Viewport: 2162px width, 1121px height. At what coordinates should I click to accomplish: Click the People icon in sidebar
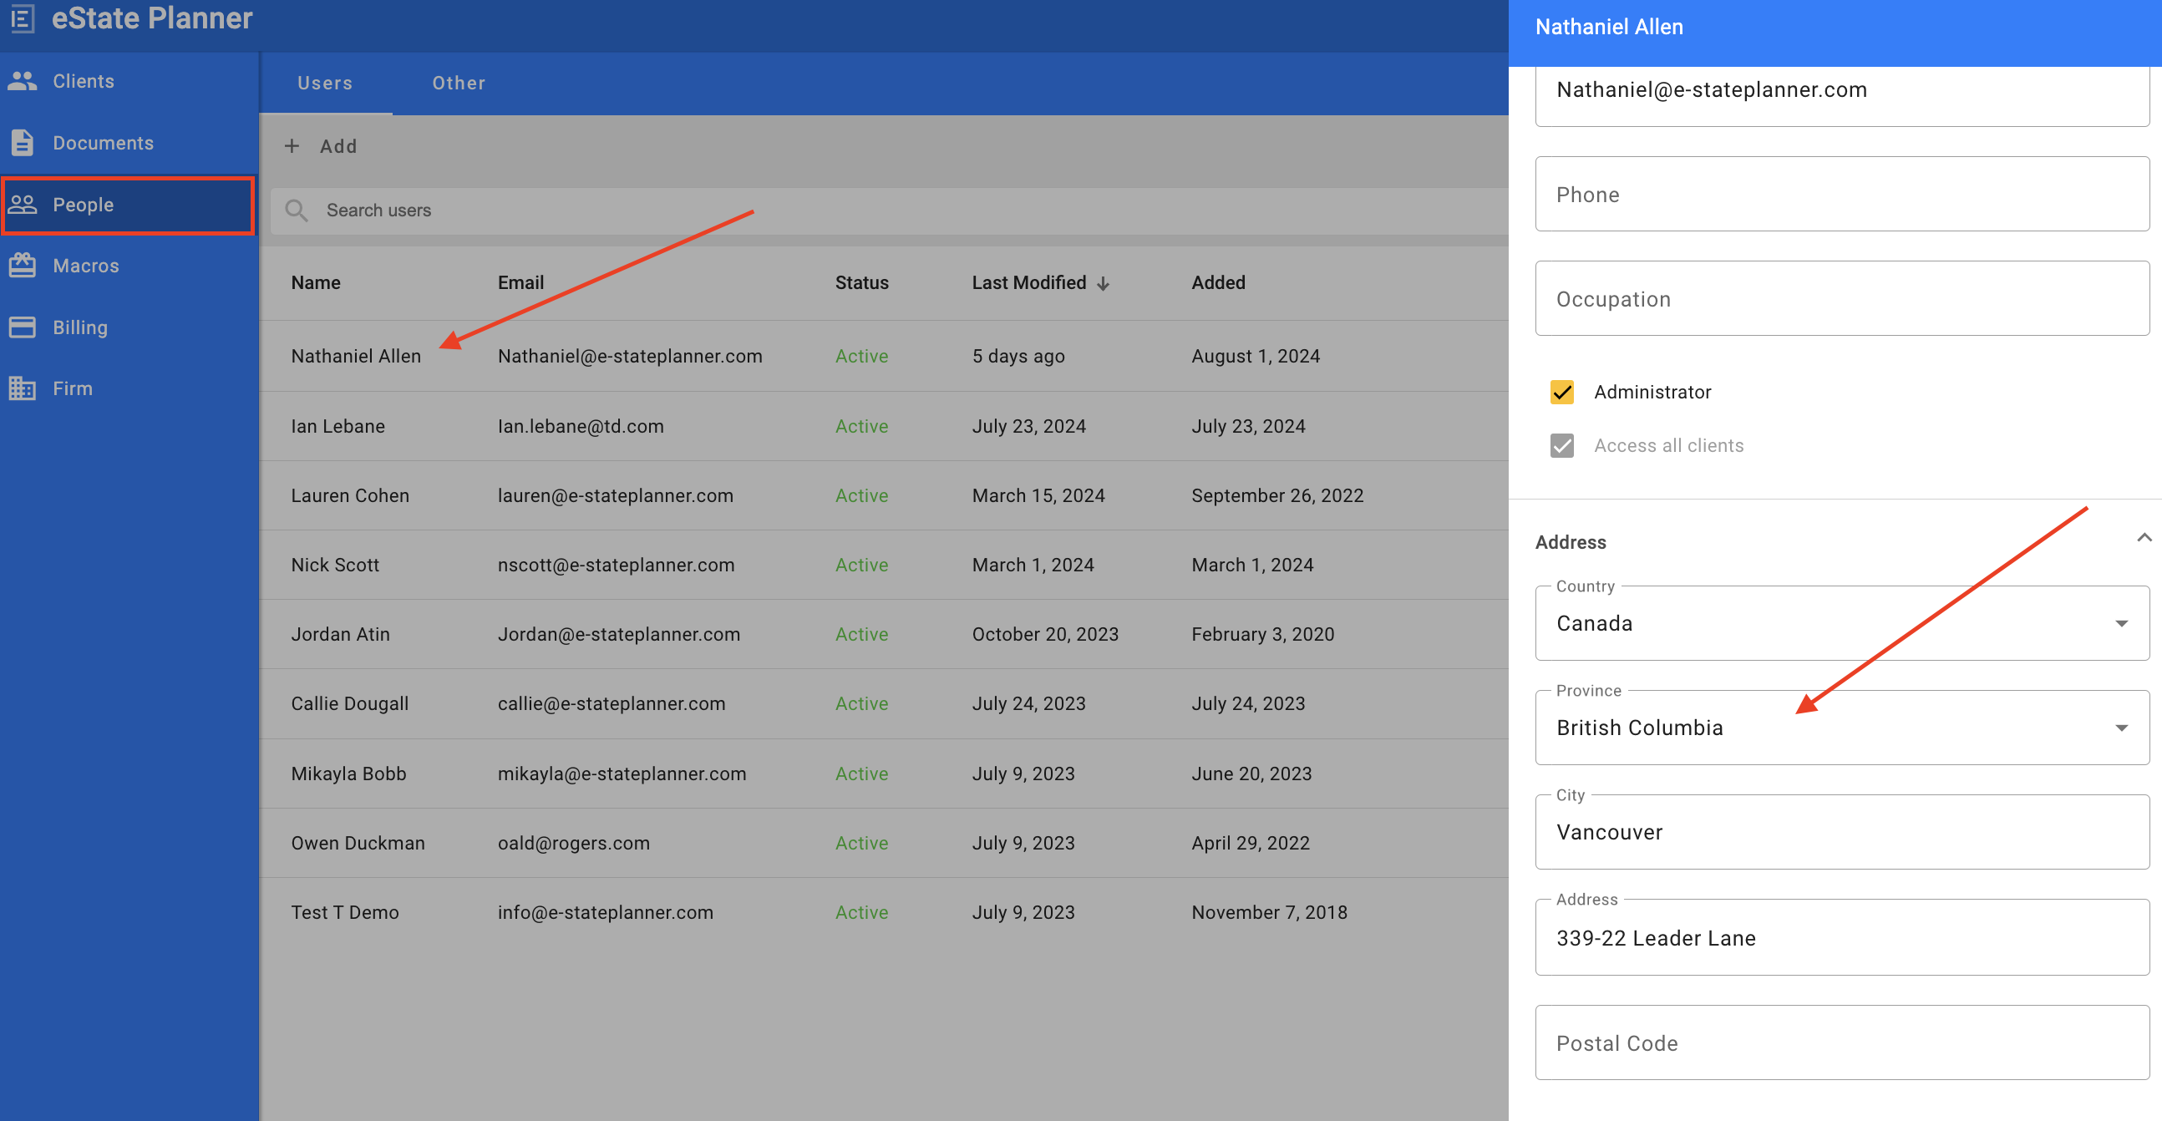(23, 205)
